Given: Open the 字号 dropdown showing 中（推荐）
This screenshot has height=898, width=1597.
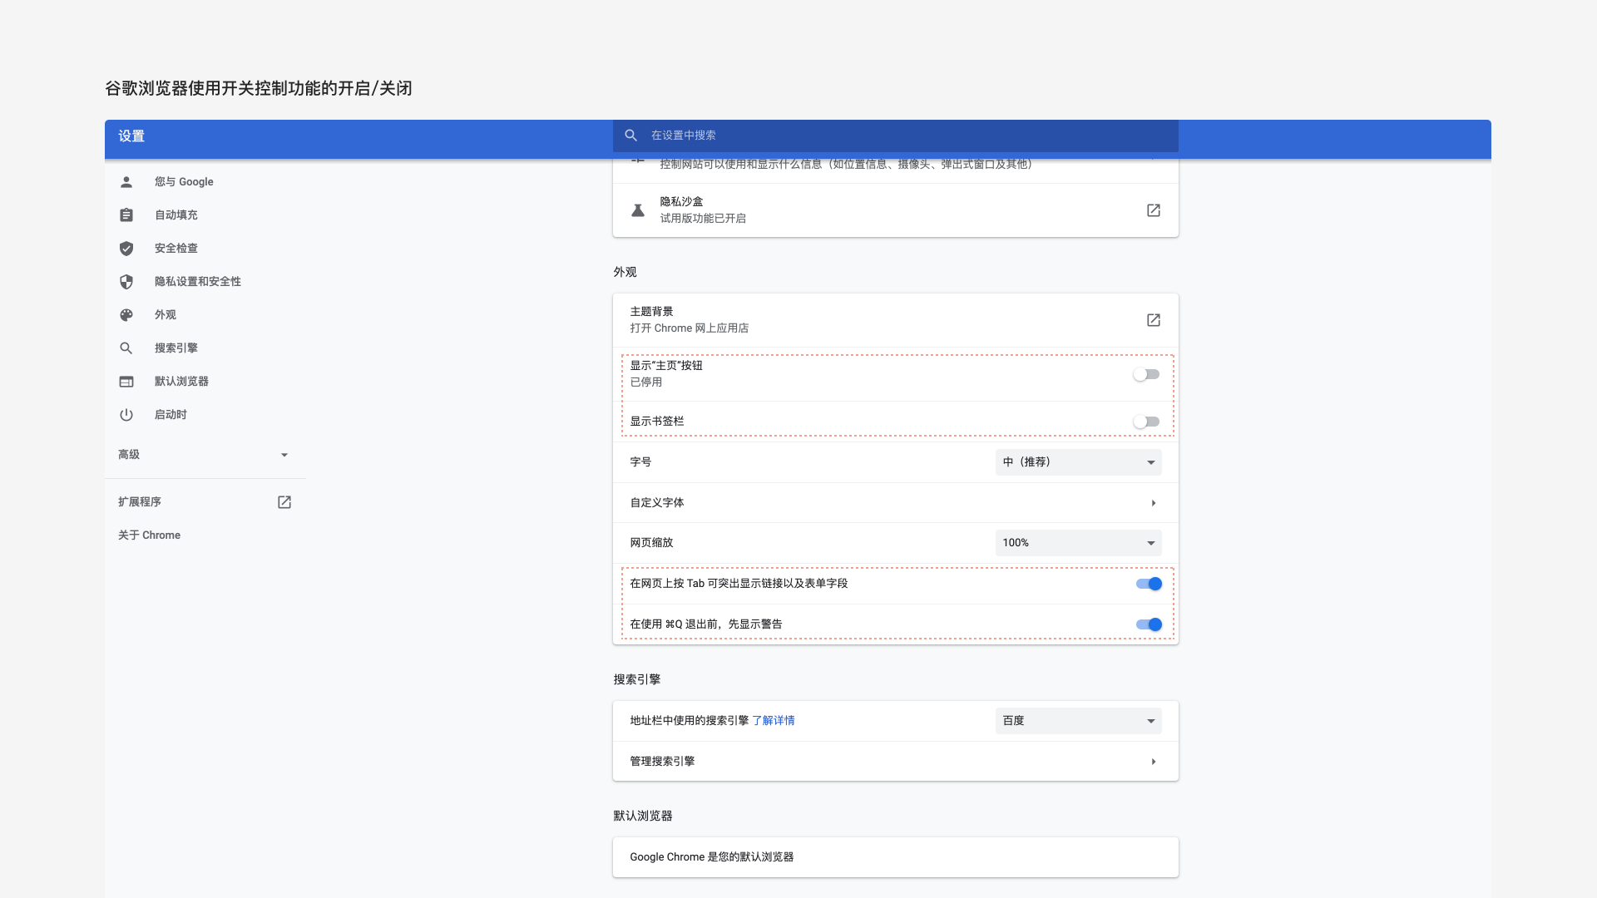Looking at the screenshot, I should tap(1078, 462).
